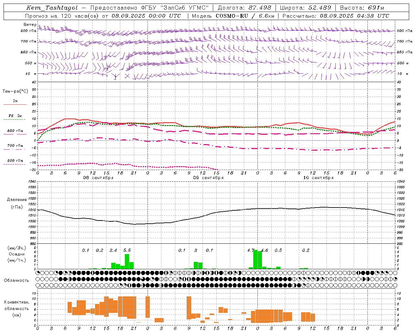Click the Kem_Tashtagol station title

(x=52, y=8)
